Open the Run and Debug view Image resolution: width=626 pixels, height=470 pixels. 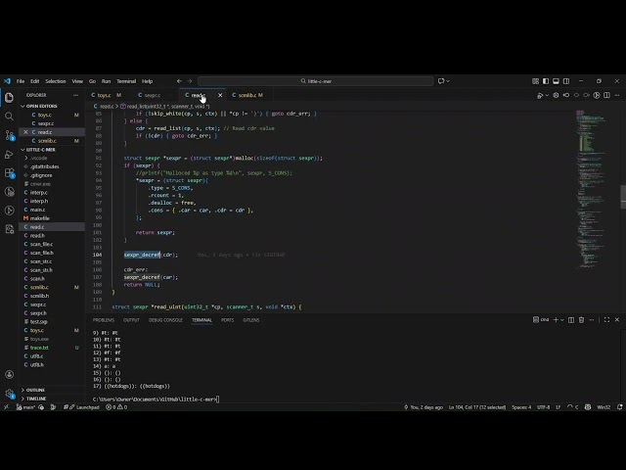coord(10,152)
